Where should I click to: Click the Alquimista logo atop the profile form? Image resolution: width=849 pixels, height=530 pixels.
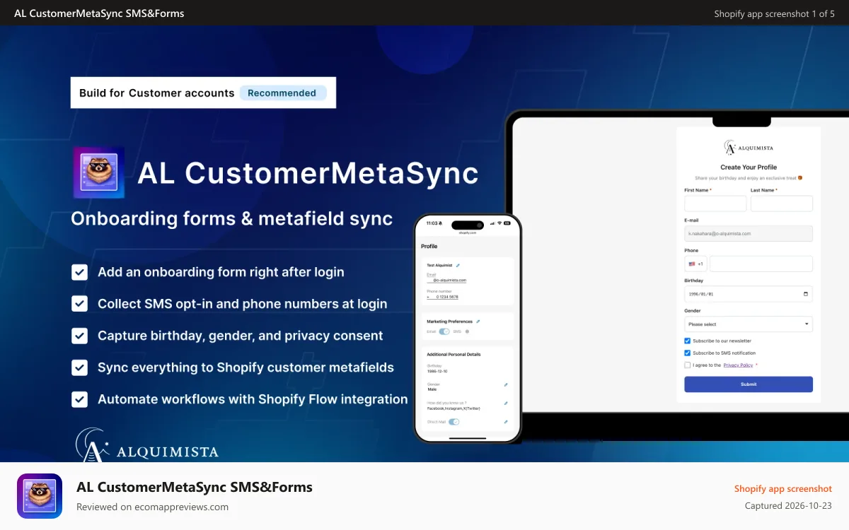pos(749,148)
